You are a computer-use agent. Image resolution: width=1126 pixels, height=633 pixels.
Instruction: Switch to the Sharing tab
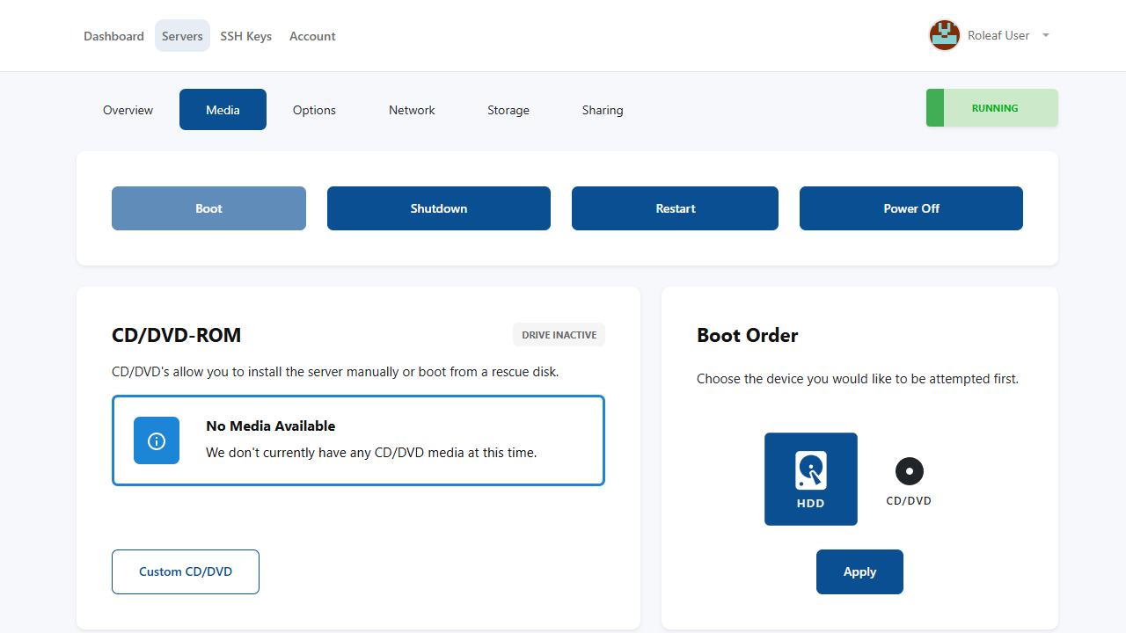click(x=603, y=110)
